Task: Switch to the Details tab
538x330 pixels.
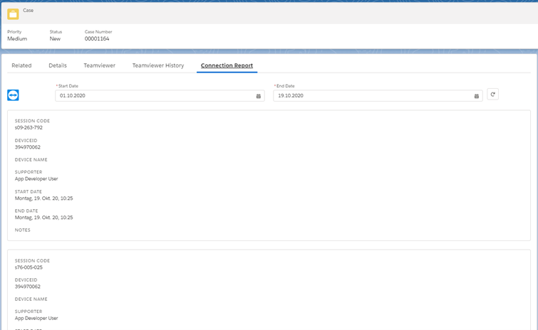Action: pyautogui.click(x=58, y=65)
